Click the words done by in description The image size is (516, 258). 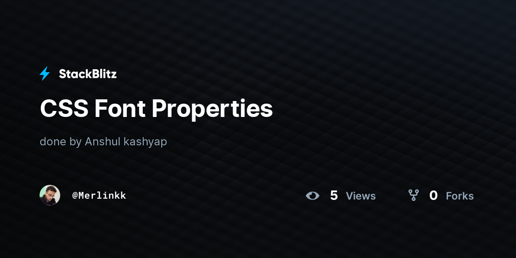pos(61,142)
